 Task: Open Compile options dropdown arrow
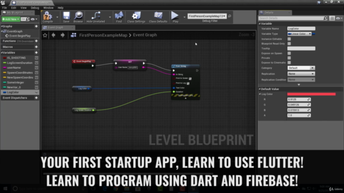coord(58,17)
